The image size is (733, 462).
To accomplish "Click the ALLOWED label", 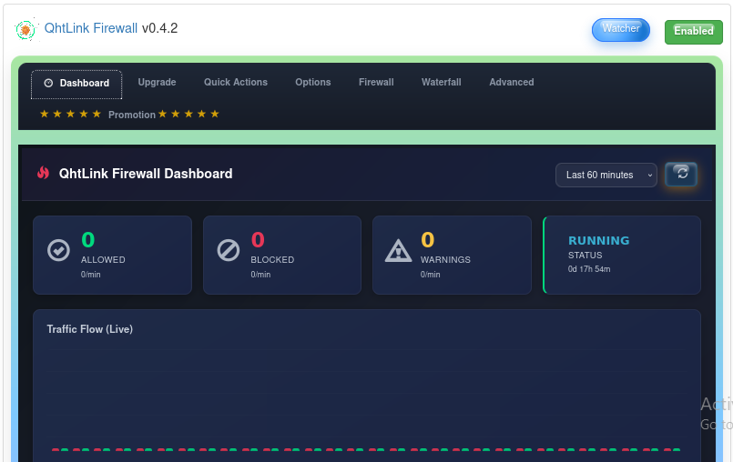I will tap(103, 260).
